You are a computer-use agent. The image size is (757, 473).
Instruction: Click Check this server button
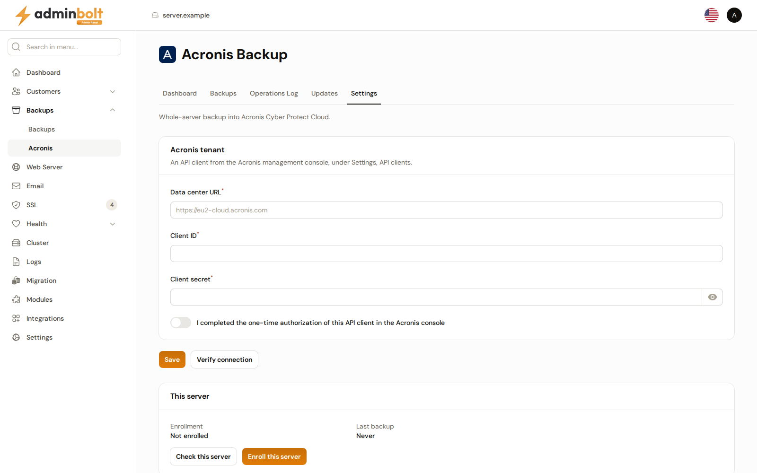(203, 456)
